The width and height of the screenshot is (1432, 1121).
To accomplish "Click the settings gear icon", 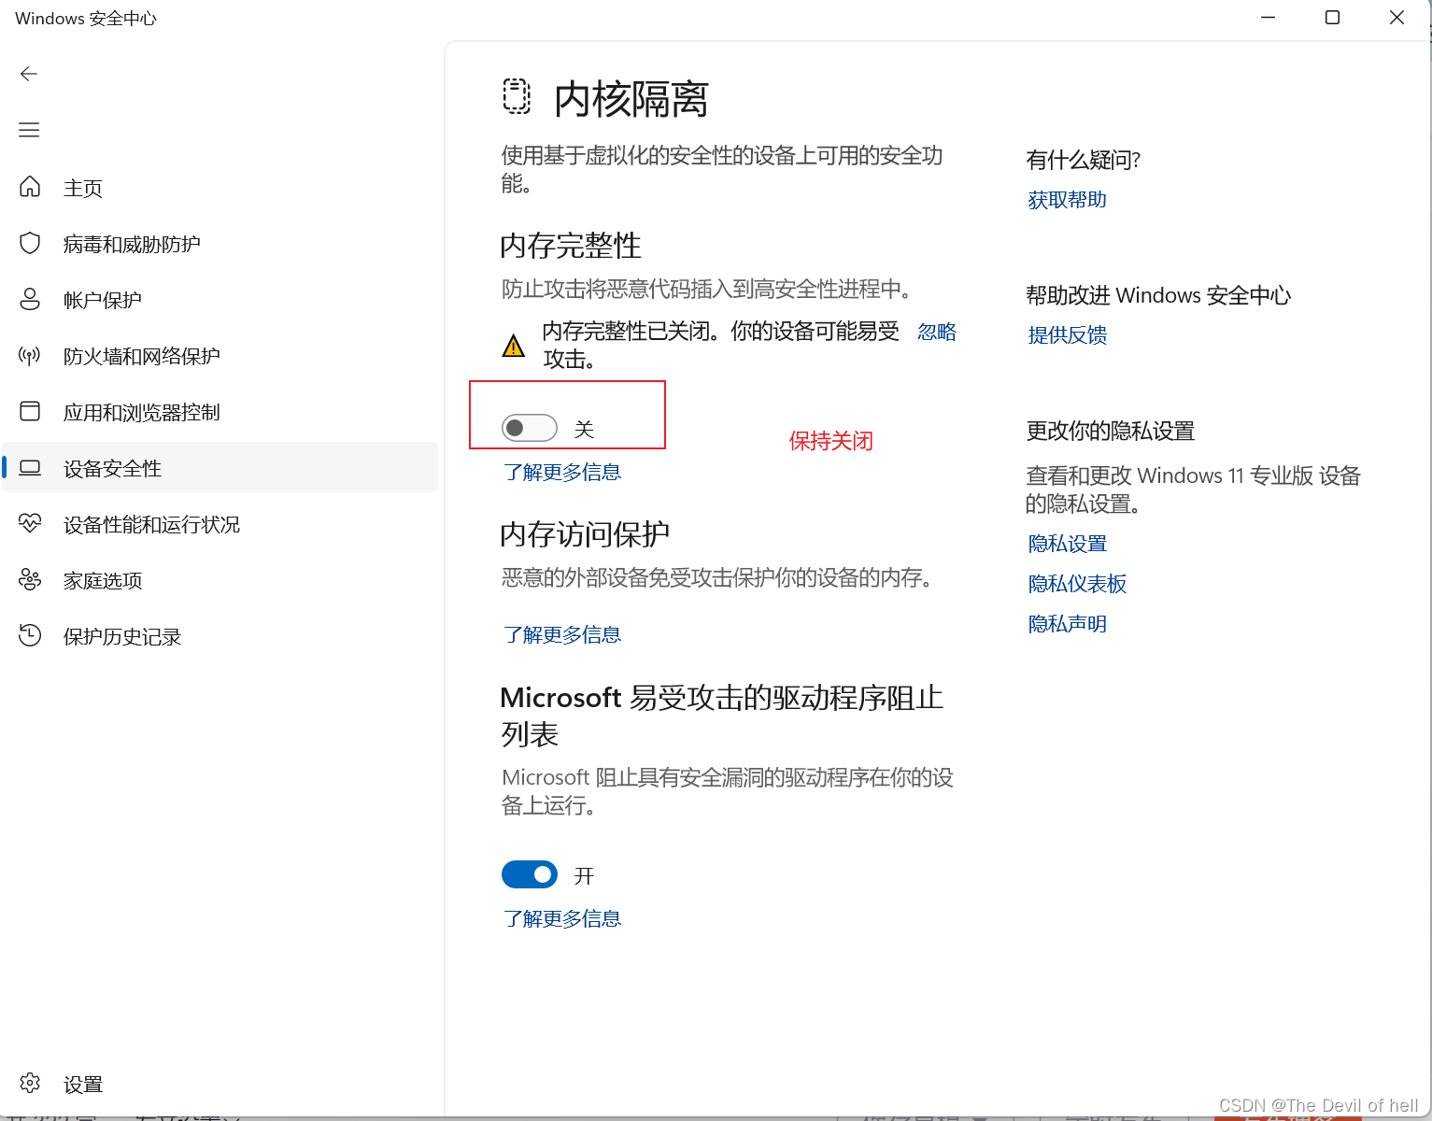I will (30, 1083).
